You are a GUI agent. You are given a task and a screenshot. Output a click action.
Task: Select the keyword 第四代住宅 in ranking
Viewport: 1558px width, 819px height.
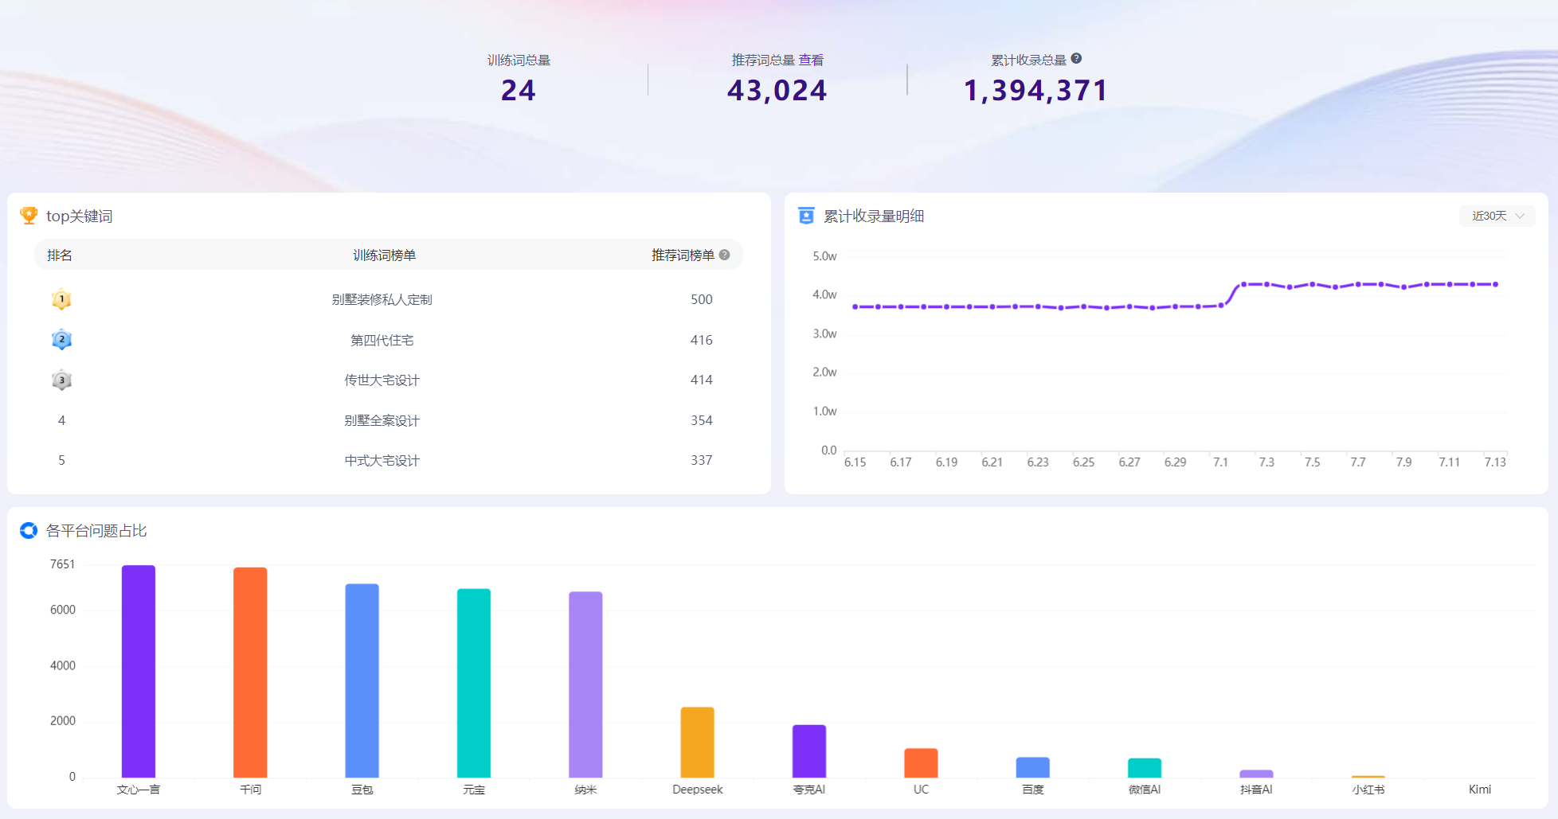(382, 340)
